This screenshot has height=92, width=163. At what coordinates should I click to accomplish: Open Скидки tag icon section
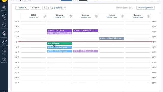tap(4, 51)
